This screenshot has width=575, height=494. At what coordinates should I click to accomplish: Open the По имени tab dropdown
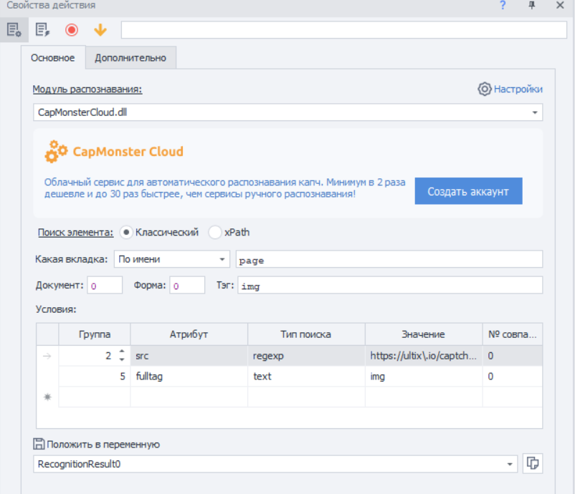(171, 259)
